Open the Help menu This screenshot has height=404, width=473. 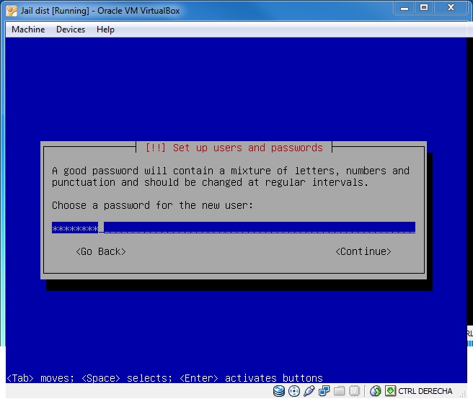105,30
